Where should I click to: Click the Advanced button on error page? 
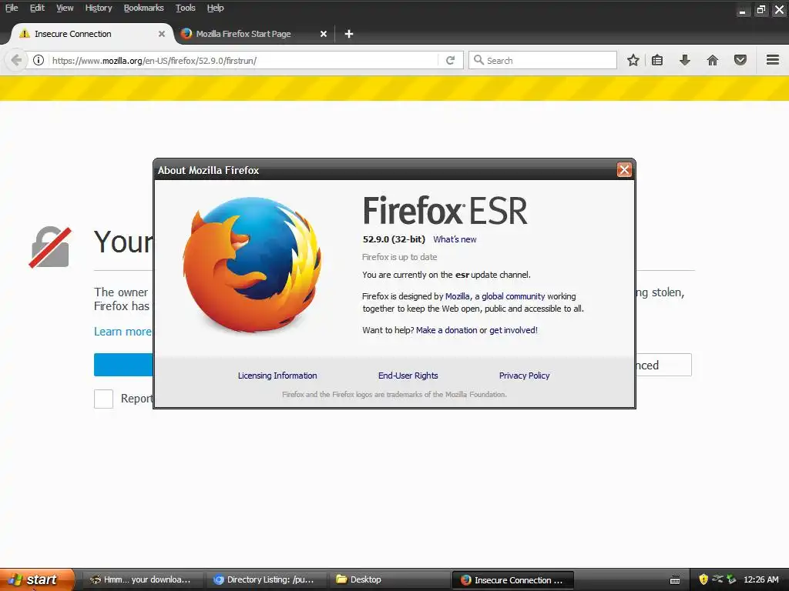pos(663,365)
